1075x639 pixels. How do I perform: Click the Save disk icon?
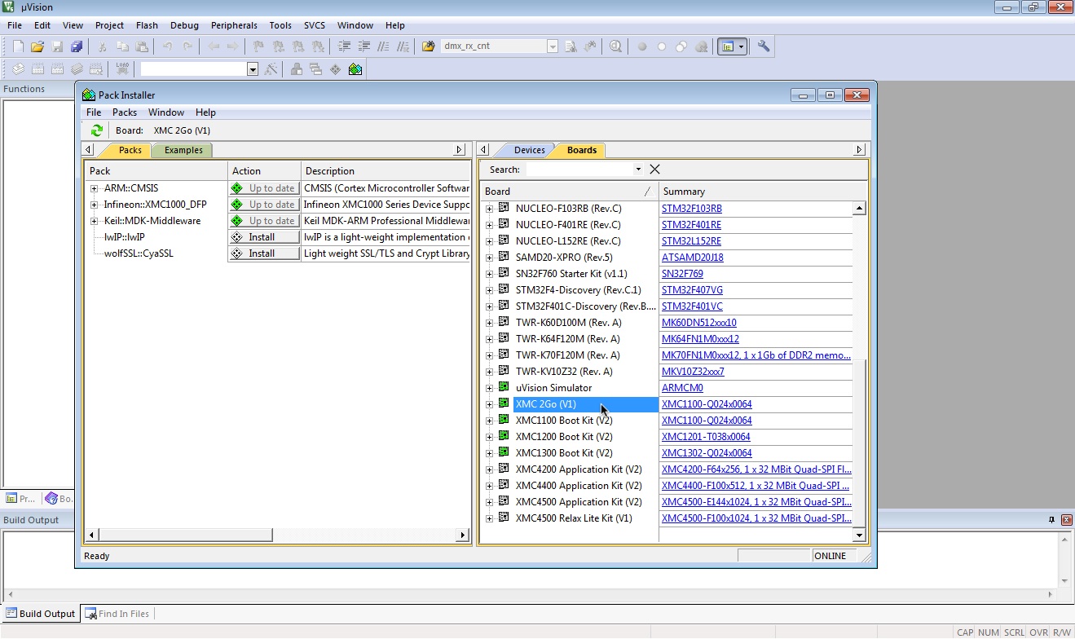57,46
